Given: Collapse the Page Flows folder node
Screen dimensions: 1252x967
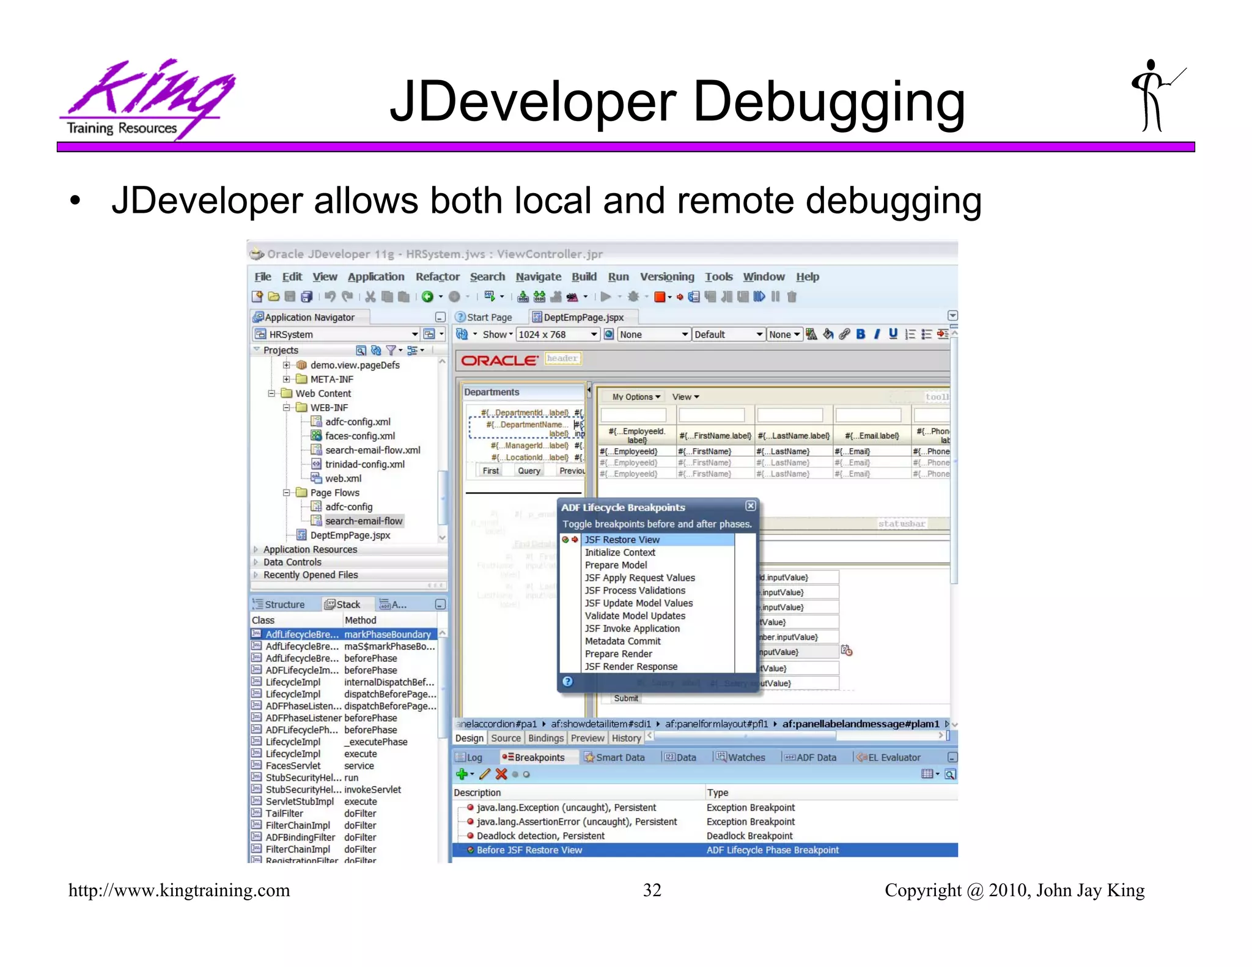Looking at the screenshot, I should click(x=286, y=493).
